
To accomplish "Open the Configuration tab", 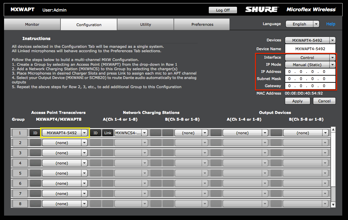I will (x=89, y=25).
